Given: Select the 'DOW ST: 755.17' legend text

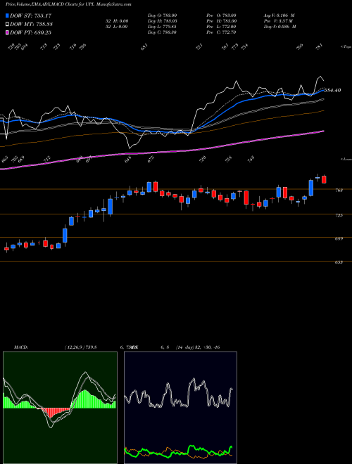Looking at the screenshot, I should point(30,15).
